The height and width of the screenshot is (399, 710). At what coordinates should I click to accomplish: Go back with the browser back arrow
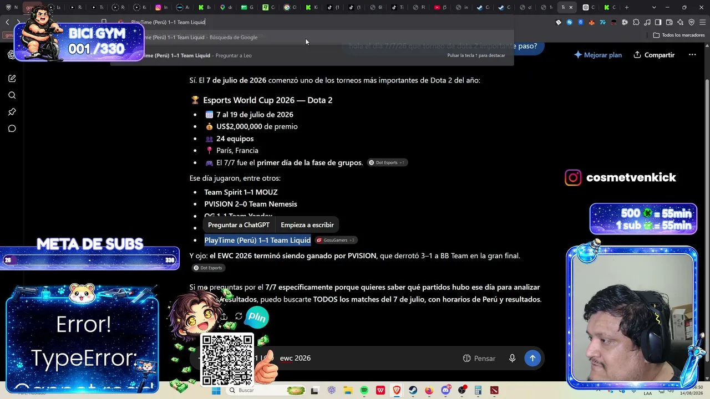[x=7, y=22]
